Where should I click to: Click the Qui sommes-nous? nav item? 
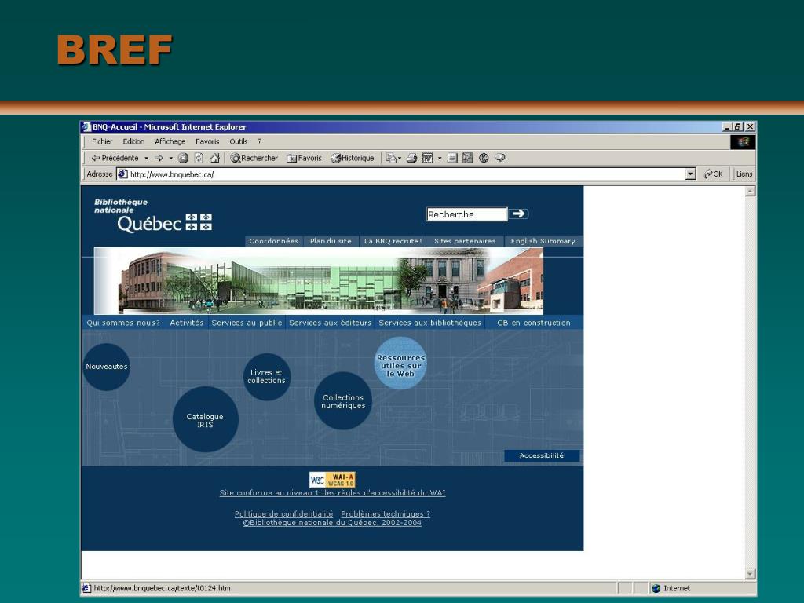123,323
